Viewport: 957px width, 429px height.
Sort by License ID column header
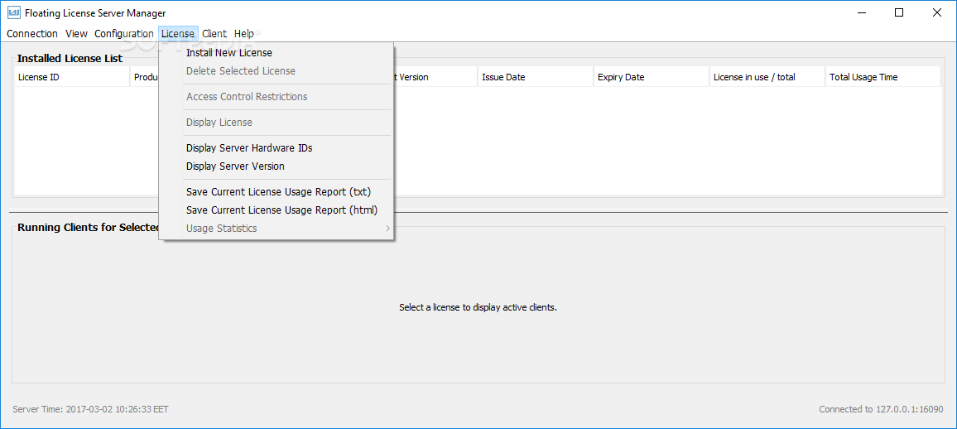(71, 77)
